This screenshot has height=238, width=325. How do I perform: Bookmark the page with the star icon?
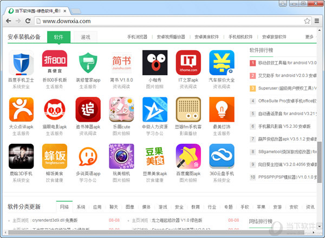(x=307, y=21)
